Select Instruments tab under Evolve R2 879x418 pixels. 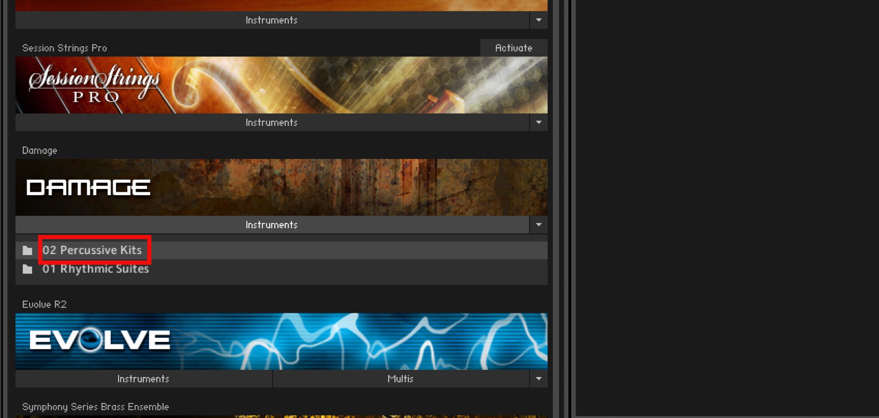[144, 379]
